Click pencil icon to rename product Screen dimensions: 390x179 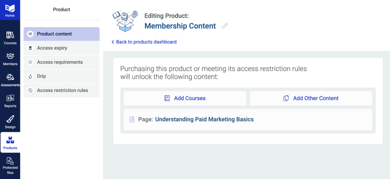pyautogui.click(x=225, y=26)
